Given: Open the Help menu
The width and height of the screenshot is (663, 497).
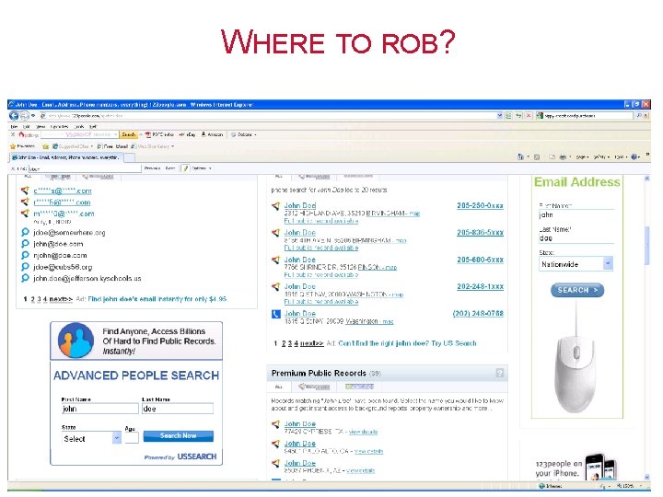Looking at the screenshot, I should coord(93,126).
